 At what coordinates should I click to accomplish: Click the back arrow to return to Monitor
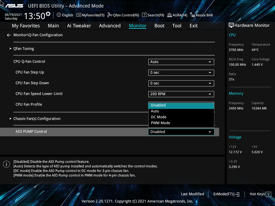tap(9, 35)
